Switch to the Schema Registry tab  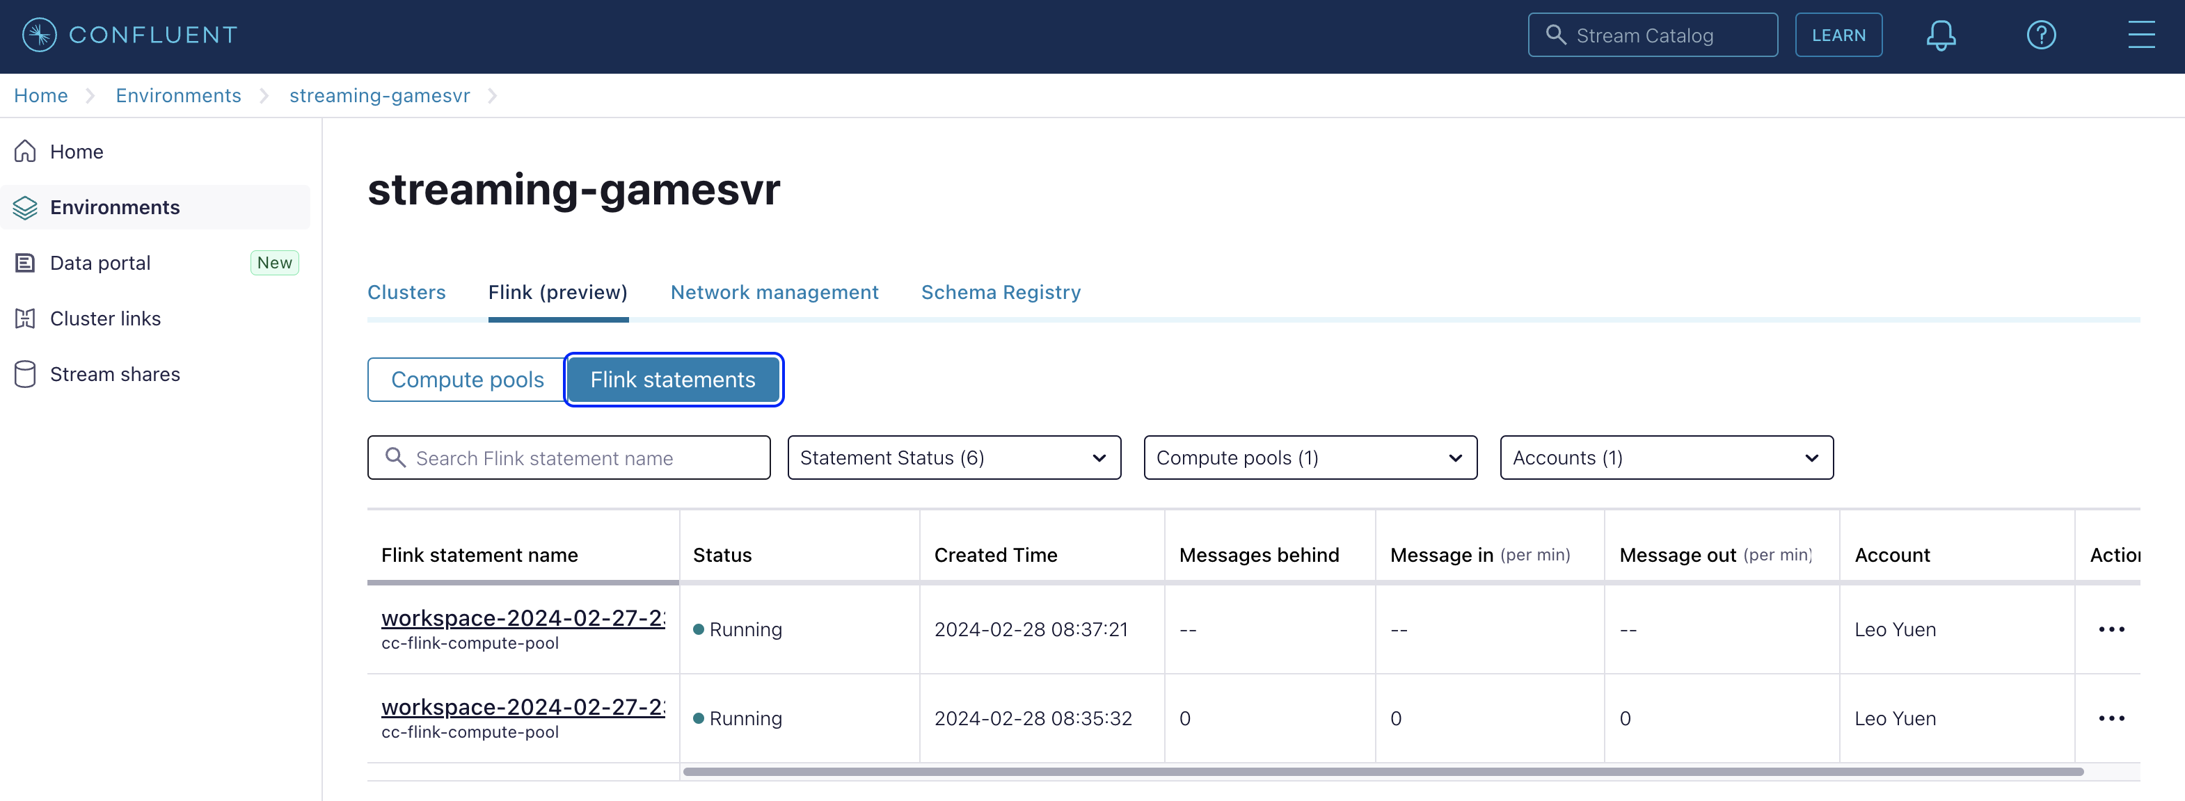tap(1000, 293)
